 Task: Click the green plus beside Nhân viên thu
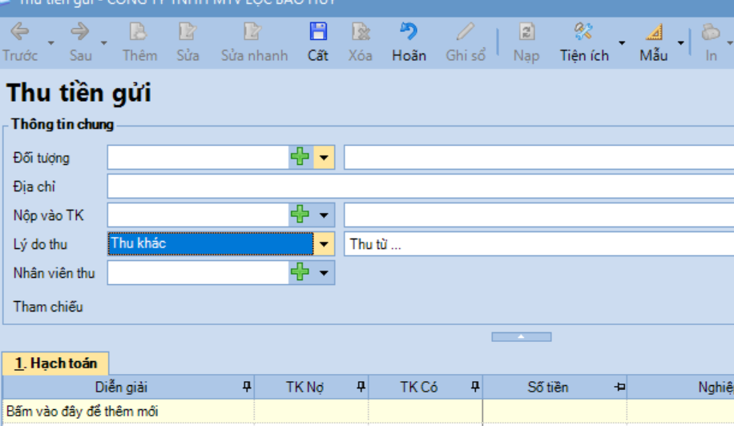pos(300,273)
